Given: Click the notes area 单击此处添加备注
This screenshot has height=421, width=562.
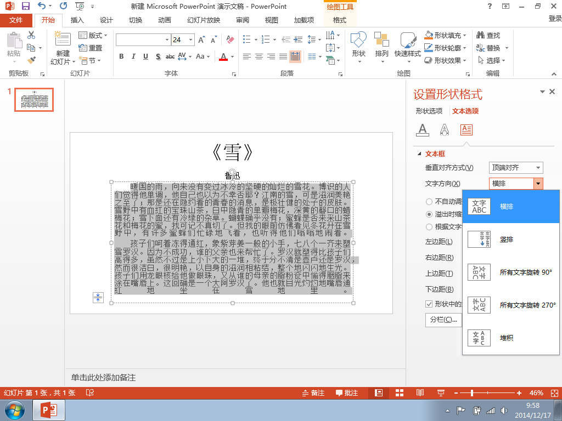Looking at the screenshot, I should click(x=103, y=377).
